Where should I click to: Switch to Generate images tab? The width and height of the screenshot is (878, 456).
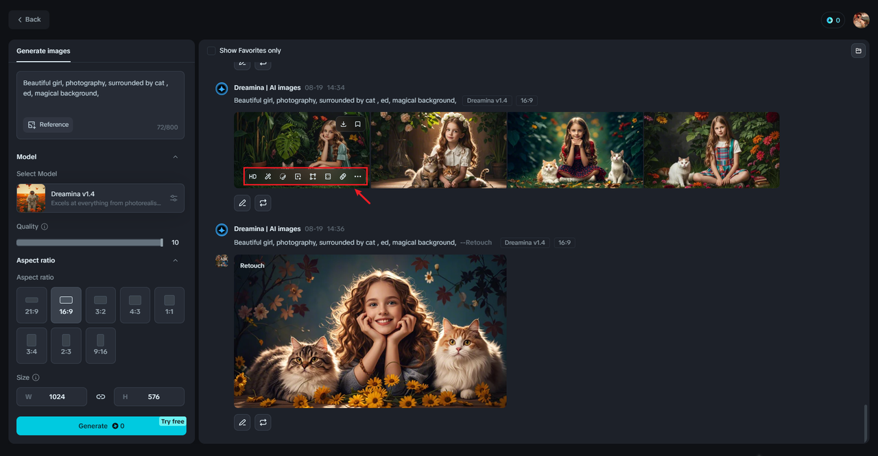click(x=43, y=51)
